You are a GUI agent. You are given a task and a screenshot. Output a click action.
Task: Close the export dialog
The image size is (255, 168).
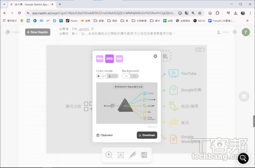pyautogui.click(x=155, y=56)
